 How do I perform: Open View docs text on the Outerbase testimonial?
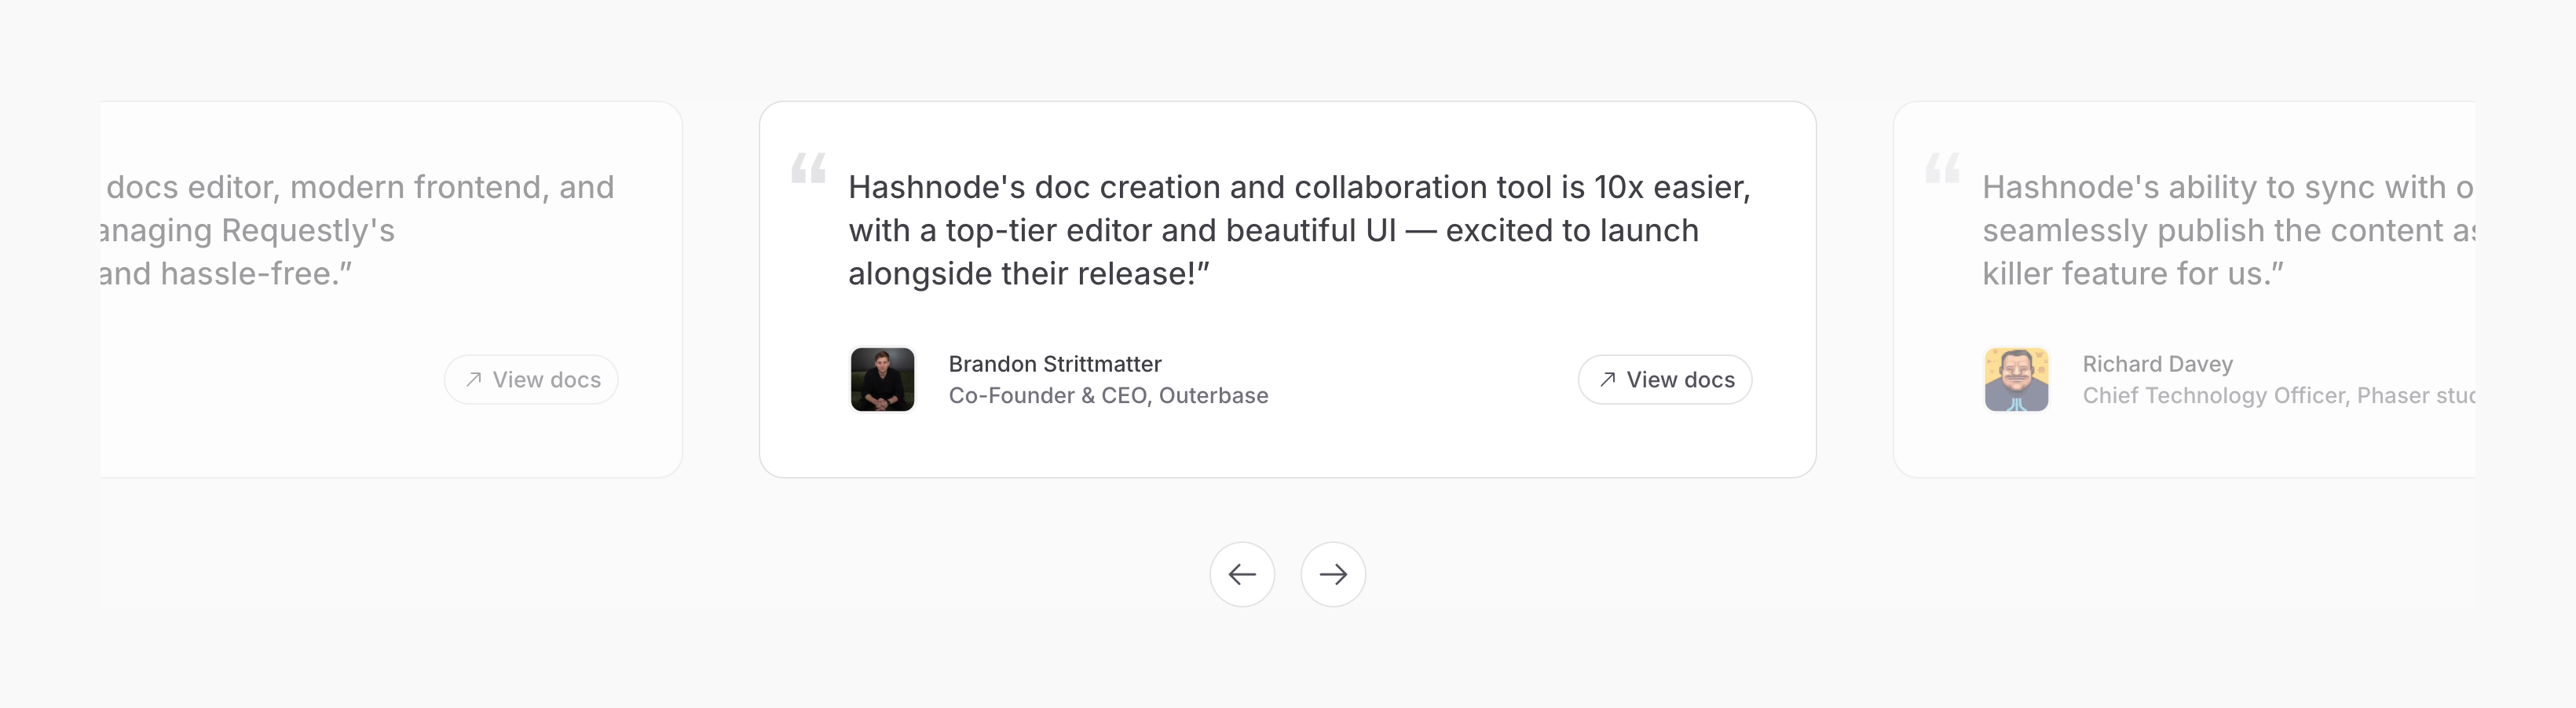point(1680,380)
